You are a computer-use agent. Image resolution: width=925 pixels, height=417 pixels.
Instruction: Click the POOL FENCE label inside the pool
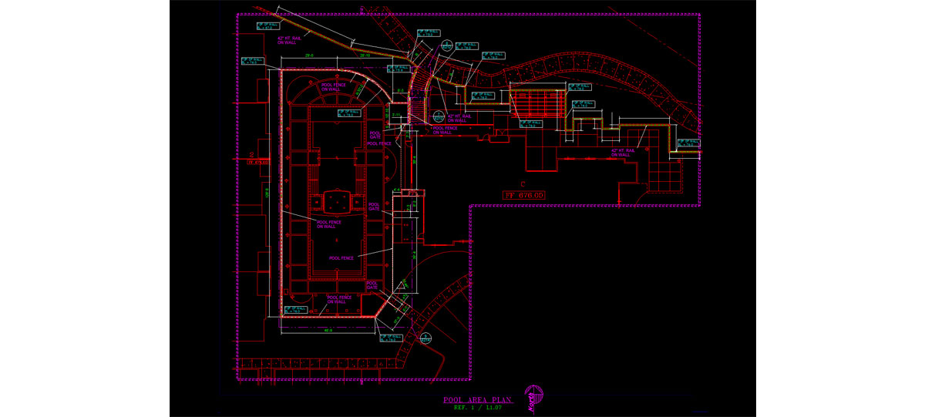coord(341,258)
